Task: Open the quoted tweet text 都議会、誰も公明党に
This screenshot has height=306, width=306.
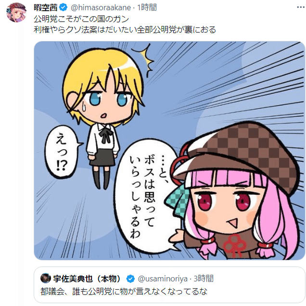Action: (124, 292)
